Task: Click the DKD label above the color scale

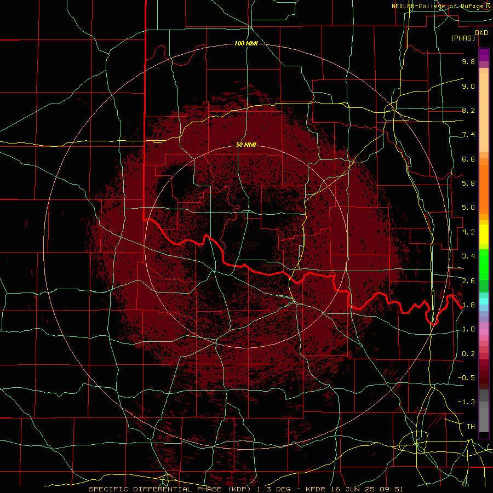Action: (x=481, y=32)
